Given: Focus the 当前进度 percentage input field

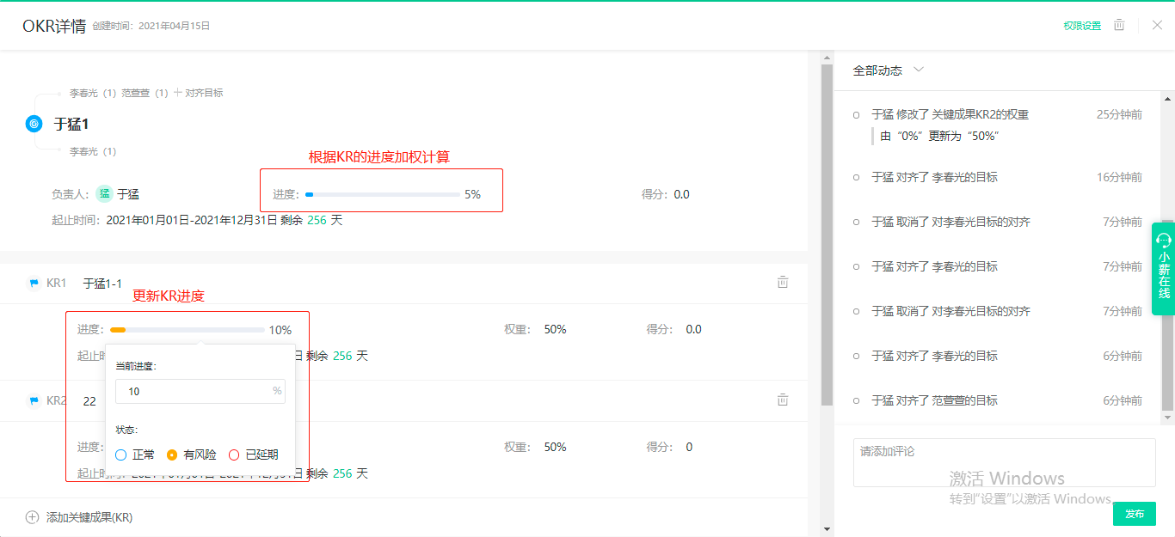Looking at the screenshot, I should coord(200,391).
